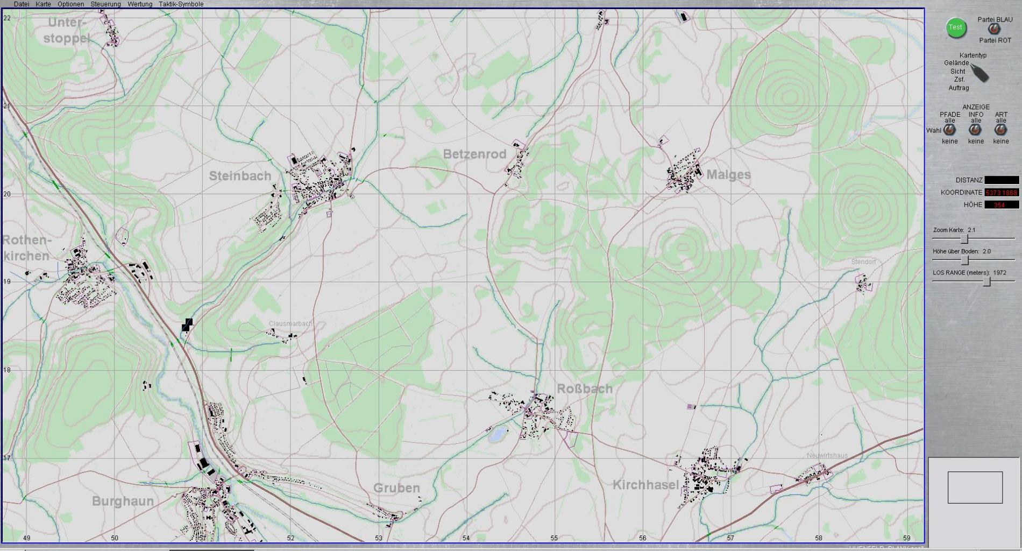Expand the Taktik-Symbole menu

(x=181, y=4)
